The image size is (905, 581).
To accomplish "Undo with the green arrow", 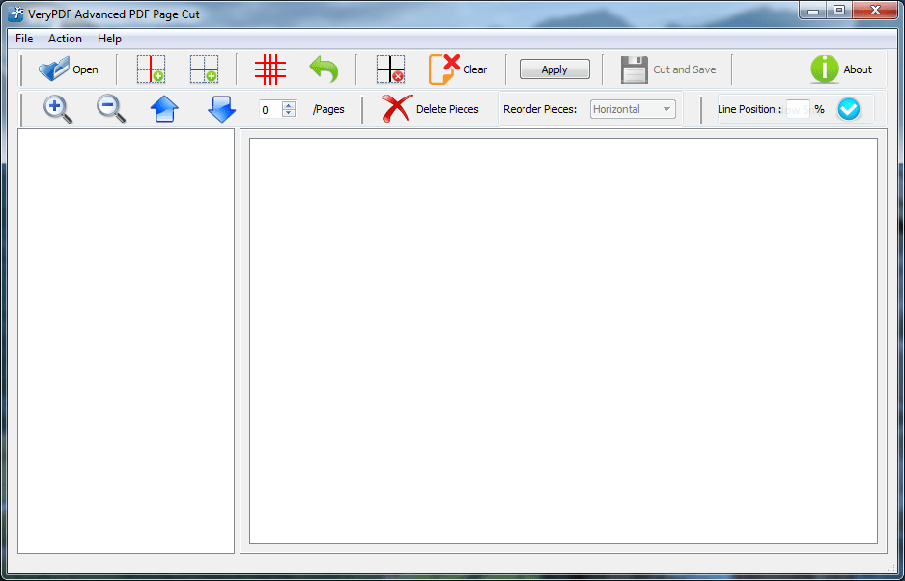I will [324, 69].
